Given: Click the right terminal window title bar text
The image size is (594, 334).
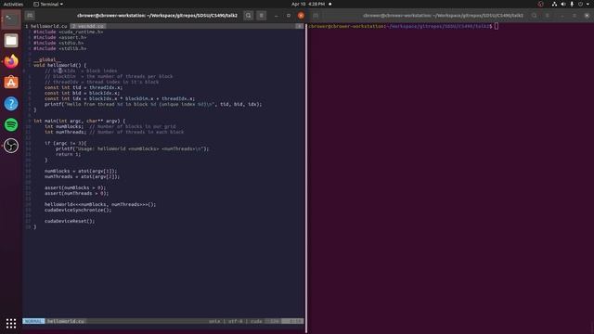Looking at the screenshot, I should [x=443, y=16].
